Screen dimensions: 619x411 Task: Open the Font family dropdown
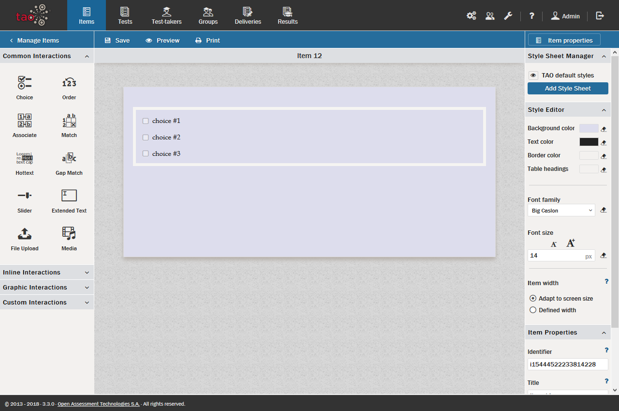tap(561, 211)
